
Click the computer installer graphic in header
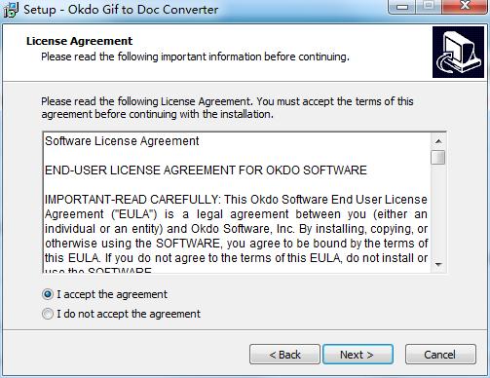[x=458, y=53]
